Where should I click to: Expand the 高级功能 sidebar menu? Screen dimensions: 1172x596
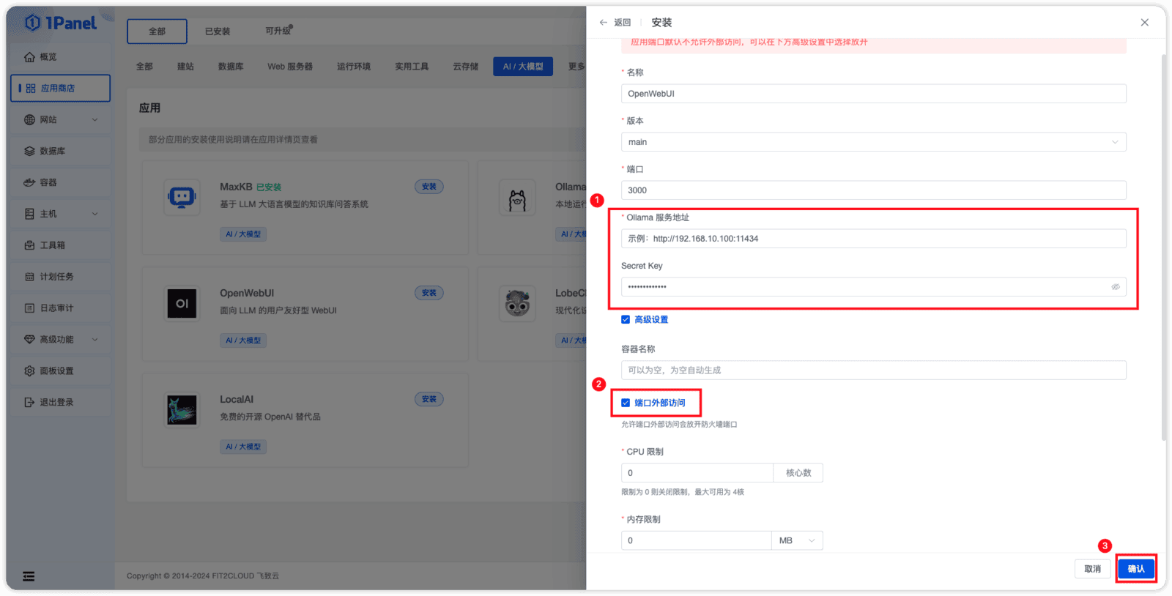[x=60, y=340]
